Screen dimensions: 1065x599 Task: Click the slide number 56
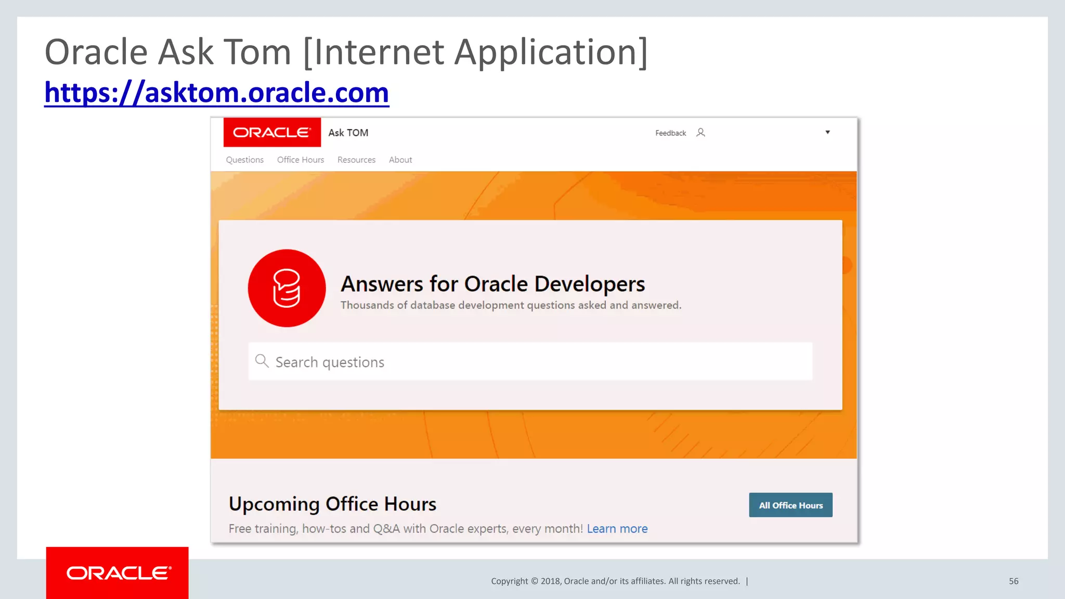point(1014,581)
